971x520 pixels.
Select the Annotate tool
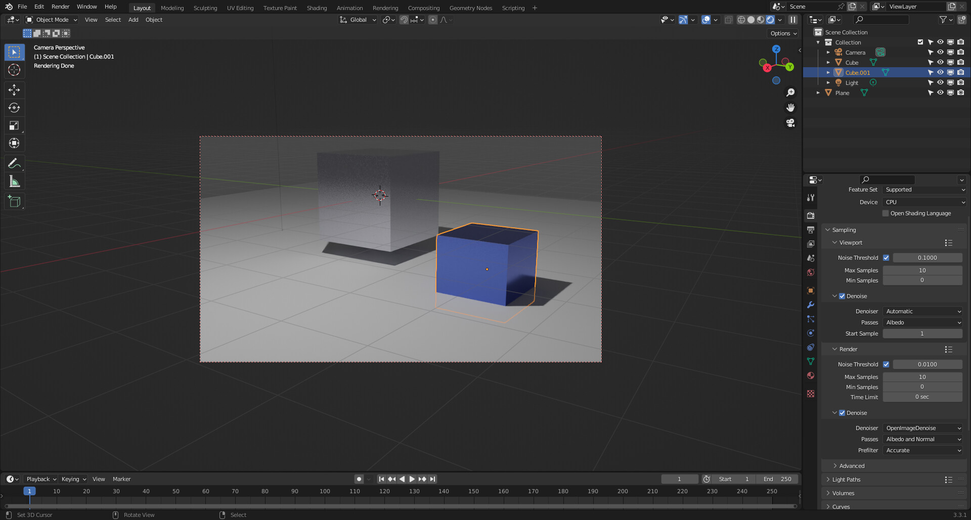[x=14, y=163]
